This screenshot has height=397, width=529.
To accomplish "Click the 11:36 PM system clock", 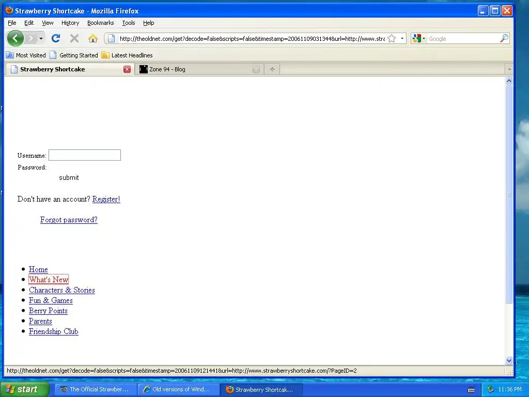I will pos(510,390).
